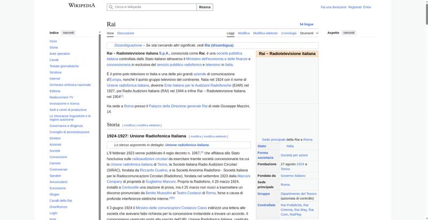Click the Ricerca search button
The height and width of the screenshot is (220, 428).
pyautogui.click(x=205, y=7)
